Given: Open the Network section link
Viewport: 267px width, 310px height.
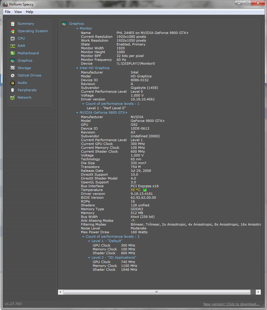Looking at the screenshot, I should (x=24, y=97).
